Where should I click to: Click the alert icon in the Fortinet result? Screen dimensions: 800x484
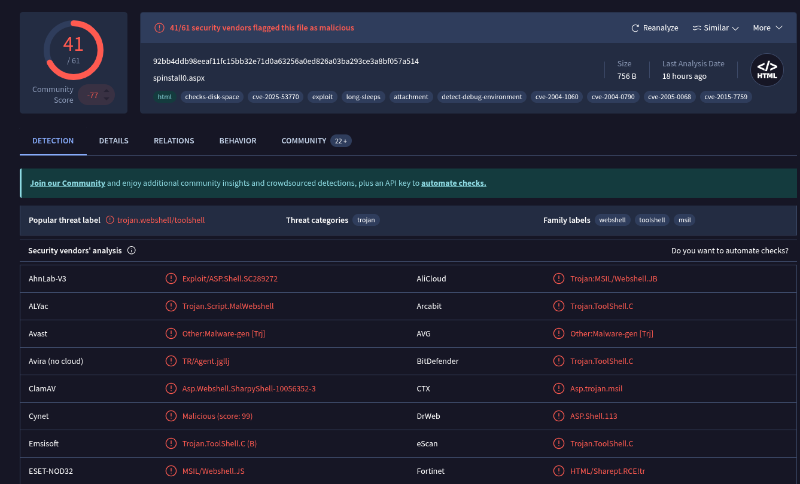559,471
